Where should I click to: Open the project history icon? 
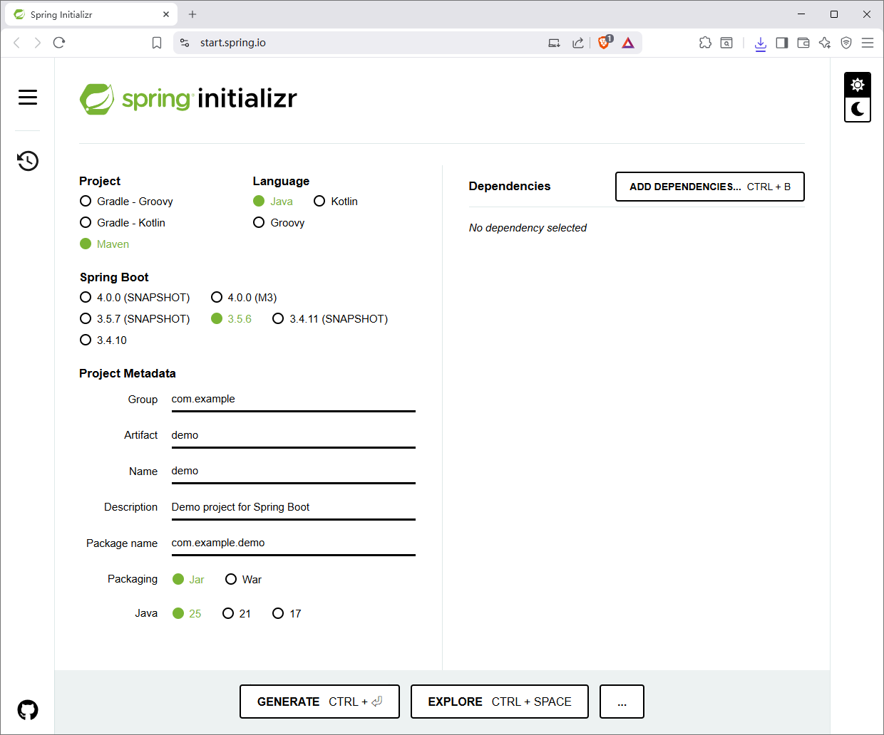[28, 161]
